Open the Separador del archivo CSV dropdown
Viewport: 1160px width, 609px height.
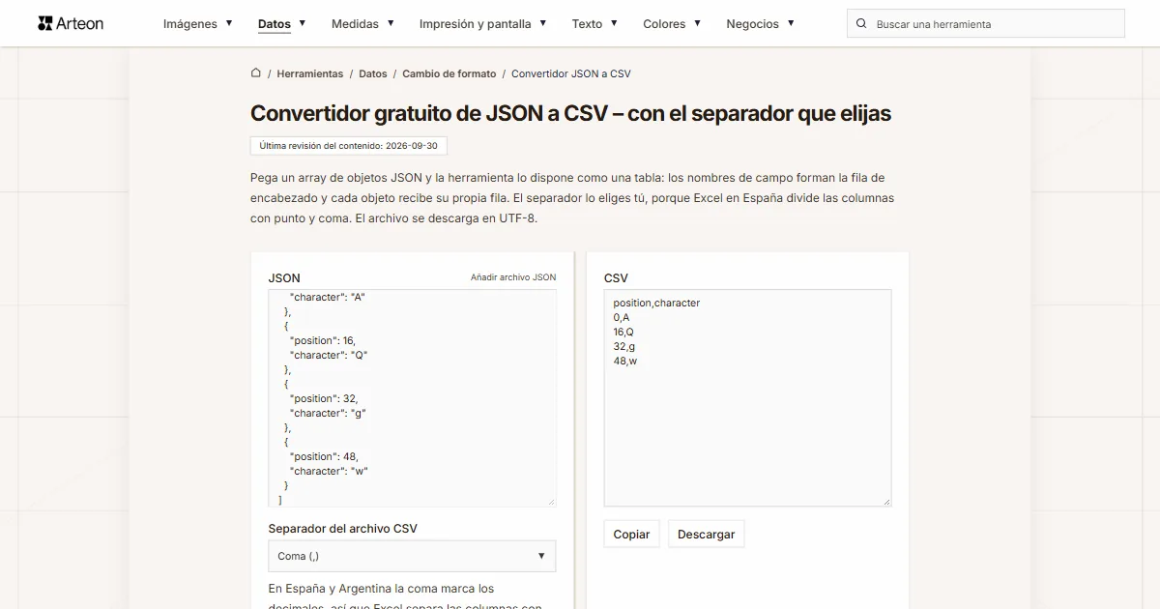pos(412,556)
